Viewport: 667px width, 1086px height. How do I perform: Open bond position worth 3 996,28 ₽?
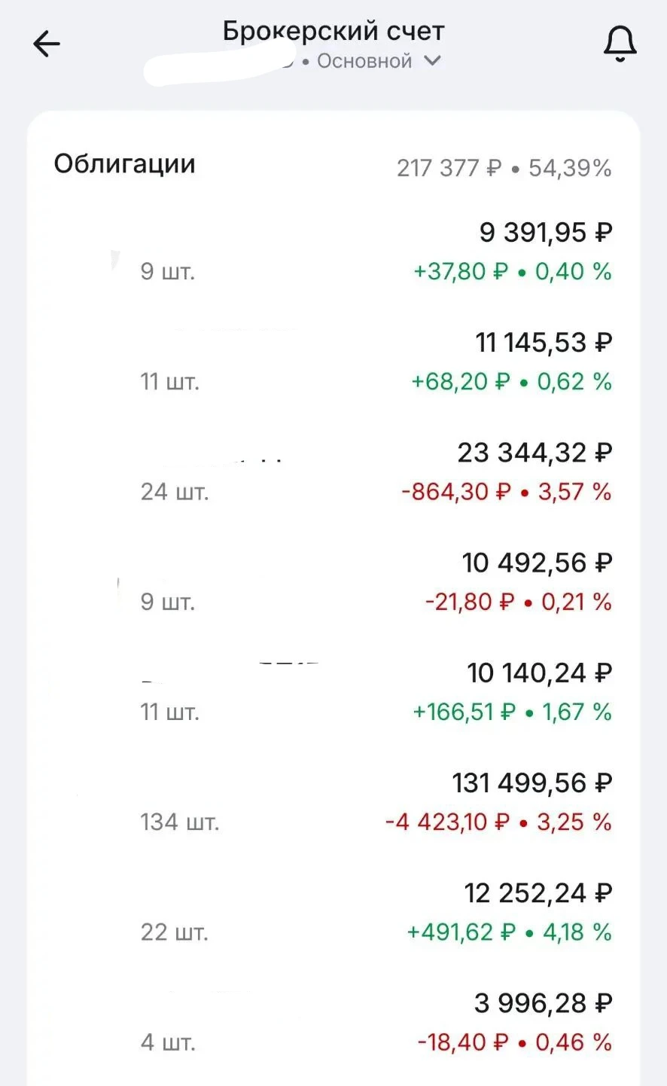pos(333,1022)
